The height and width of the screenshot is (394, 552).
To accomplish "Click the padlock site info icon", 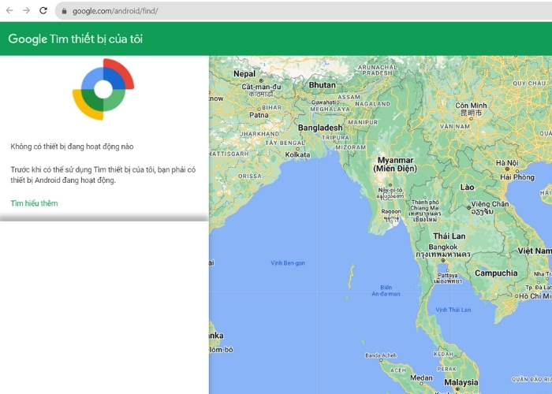I will [64, 11].
